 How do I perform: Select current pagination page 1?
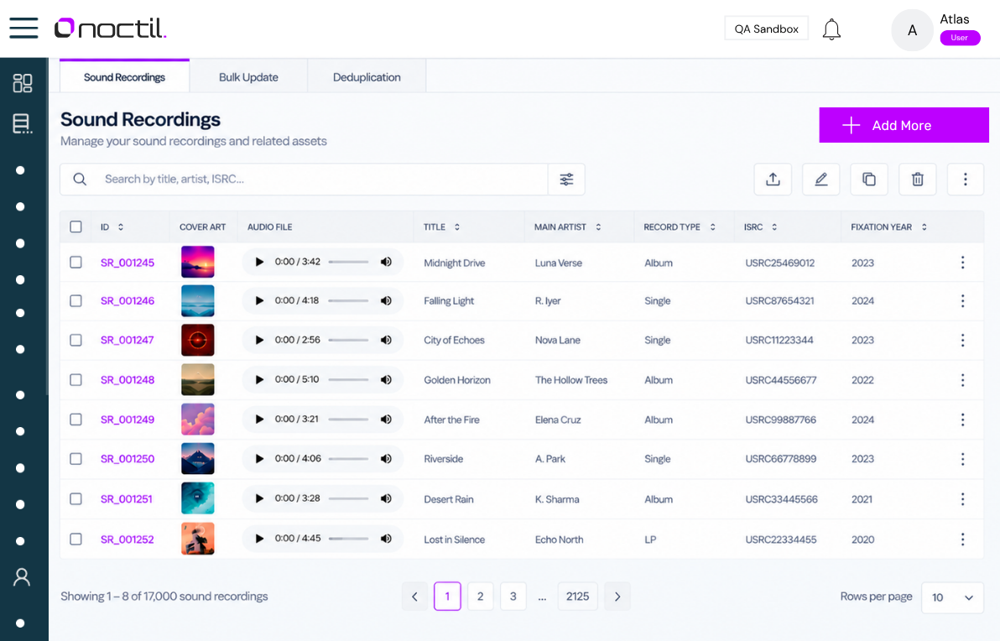(x=447, y=597)
